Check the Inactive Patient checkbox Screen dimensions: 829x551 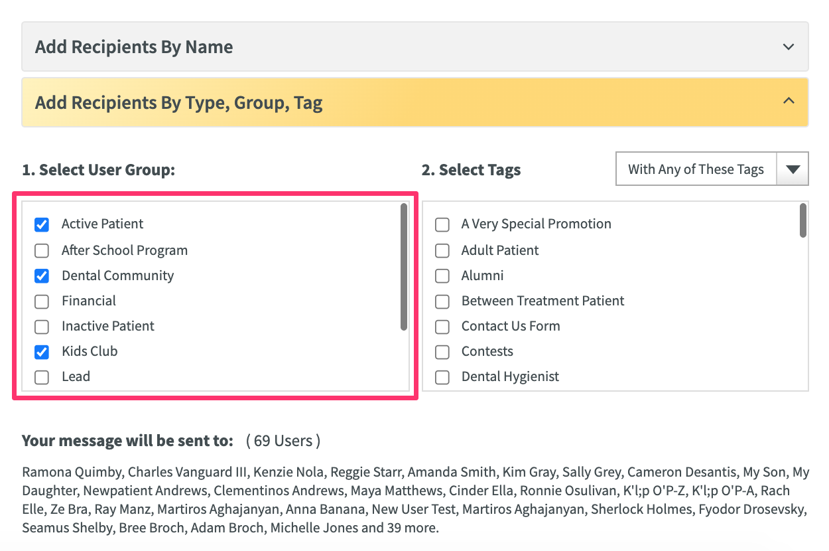(x=42, y=327)
